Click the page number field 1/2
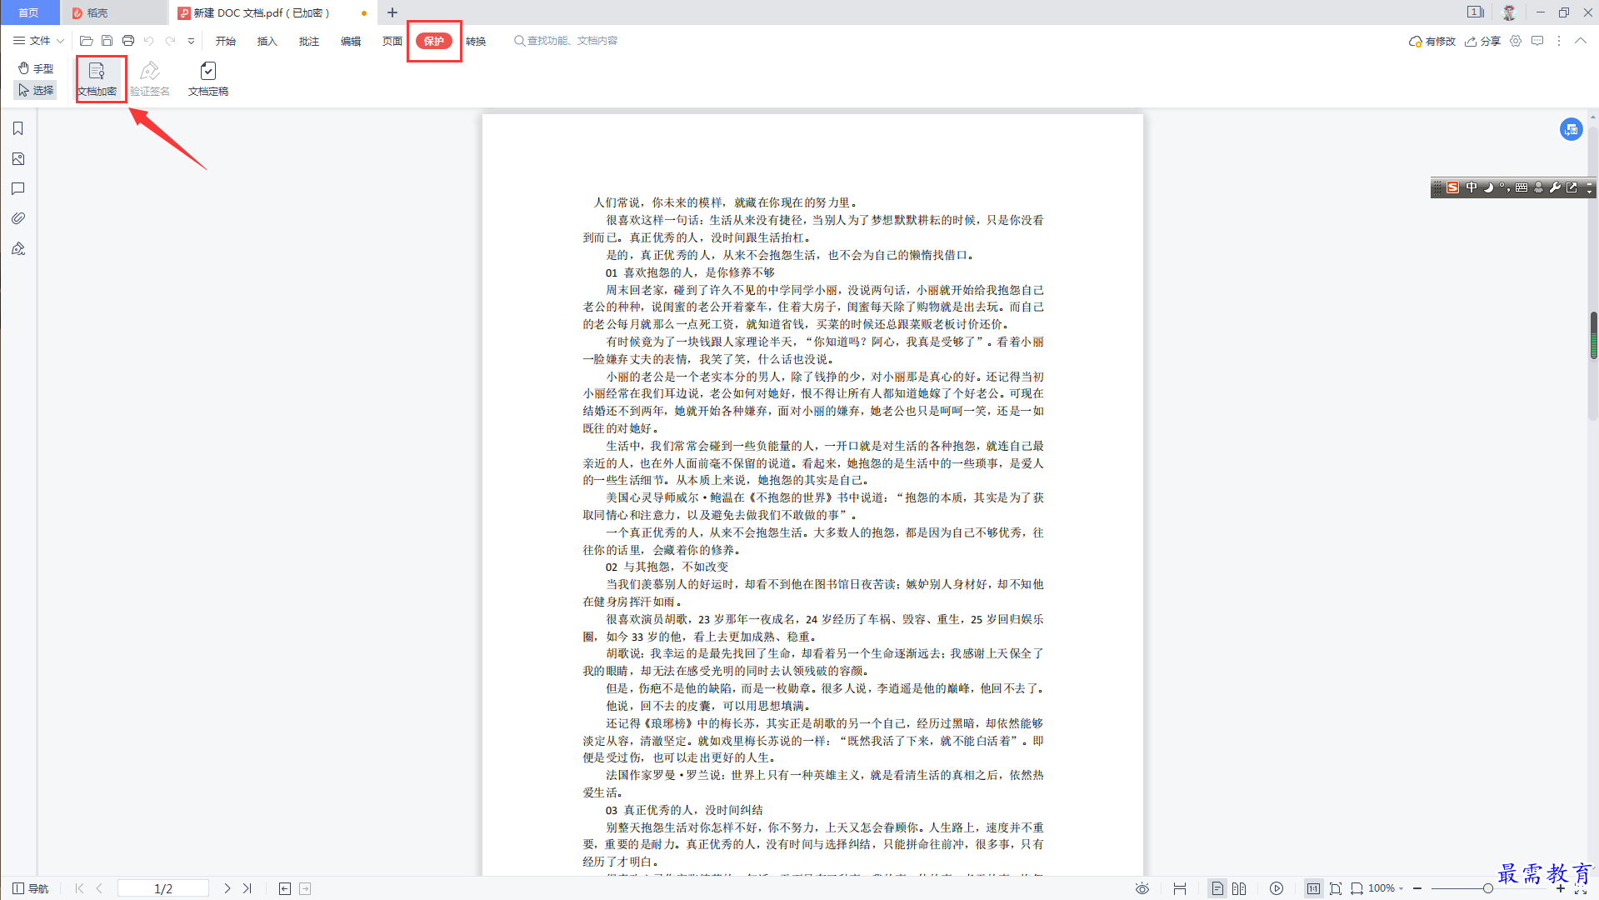Viewport: 1599px width, 900px height. pos(163,888)
